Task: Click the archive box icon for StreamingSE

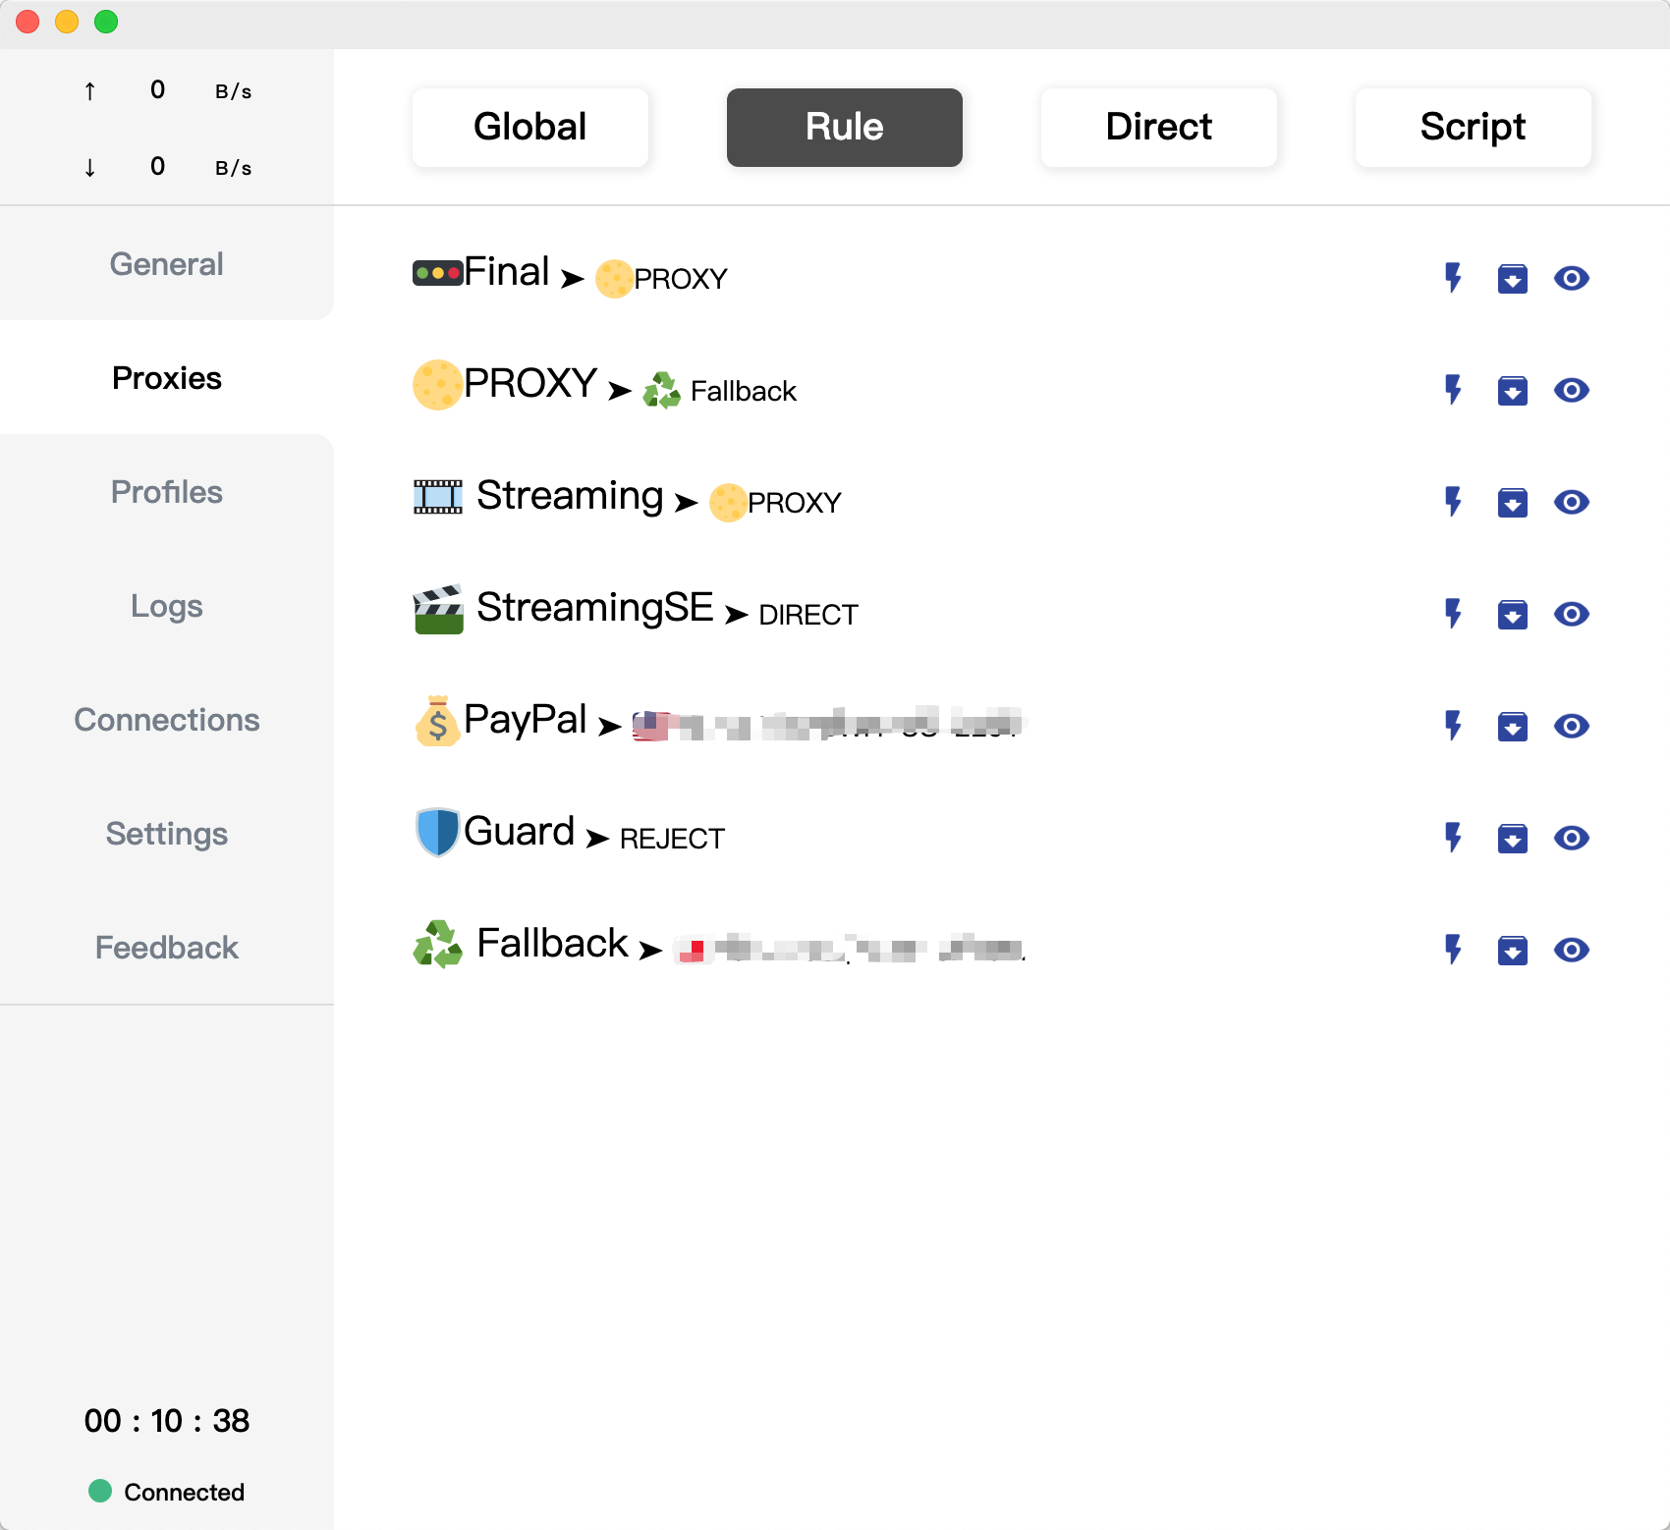Action: [1513, 614]
